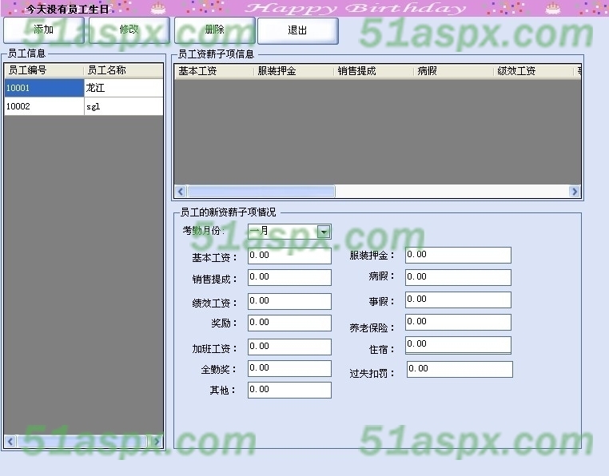Viewport: 609px width, 476px height.
Task: Click the employee name 龙江 cell
Action: click(124, 88)
